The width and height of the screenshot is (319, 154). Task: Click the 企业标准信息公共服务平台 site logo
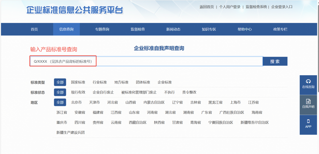[75, 10]
